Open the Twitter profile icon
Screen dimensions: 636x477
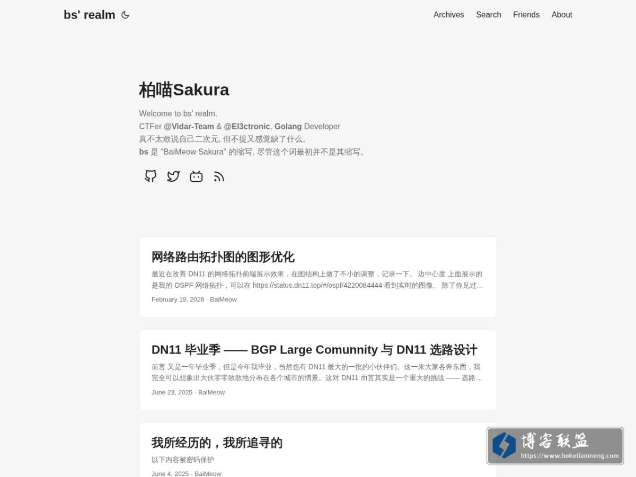pyautogui.click(x=173, y=176)
